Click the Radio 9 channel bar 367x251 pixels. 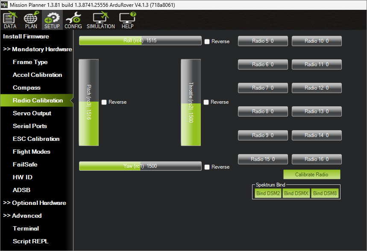tap(263, 135)
